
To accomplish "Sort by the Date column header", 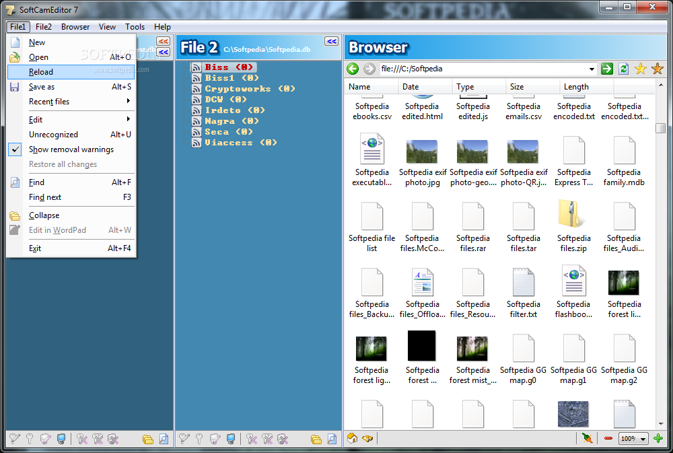I will pyautogui.click(x=425, y=87).
